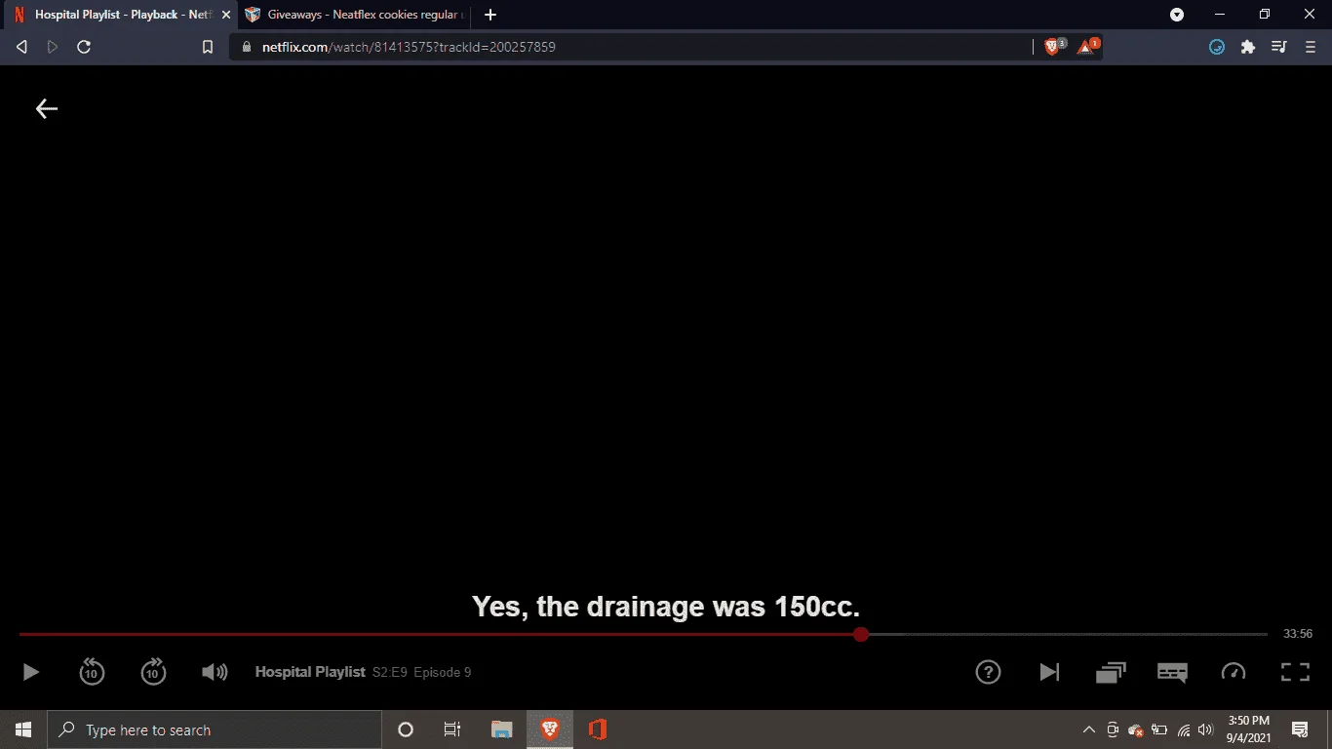Enter fullscreen mode in Netflix player
The height and width of the screenshot is (749, 1332).
point(1295,672)
